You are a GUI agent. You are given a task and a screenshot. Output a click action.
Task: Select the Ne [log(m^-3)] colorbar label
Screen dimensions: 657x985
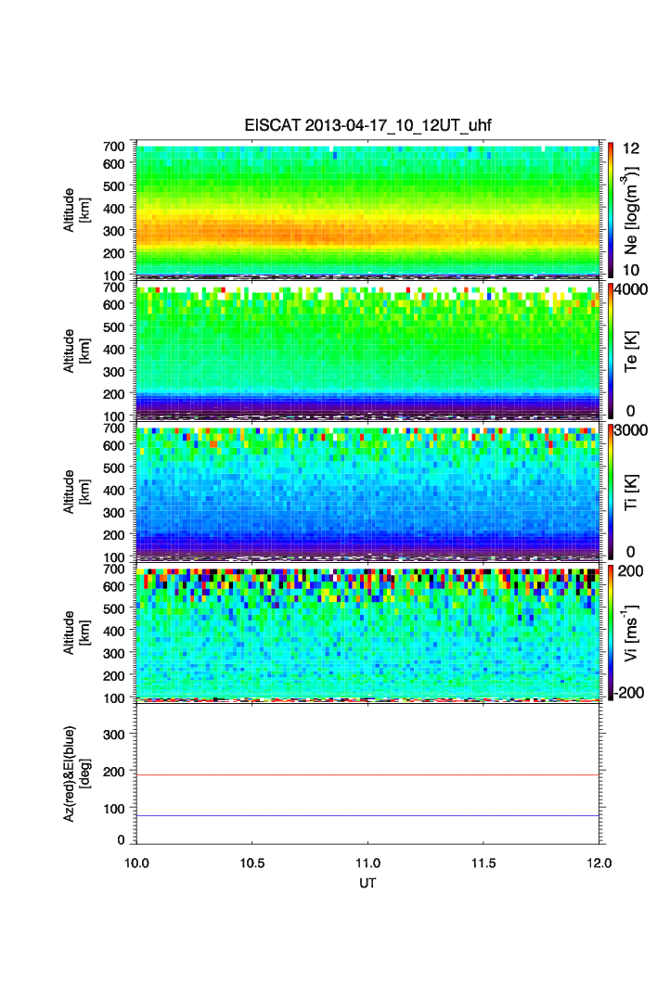tap(632, 210)
